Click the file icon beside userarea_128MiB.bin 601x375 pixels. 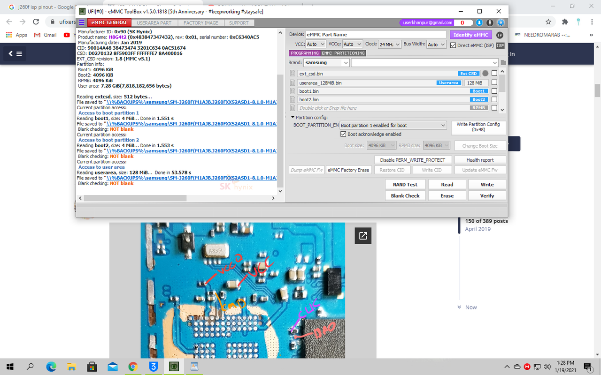293,82
